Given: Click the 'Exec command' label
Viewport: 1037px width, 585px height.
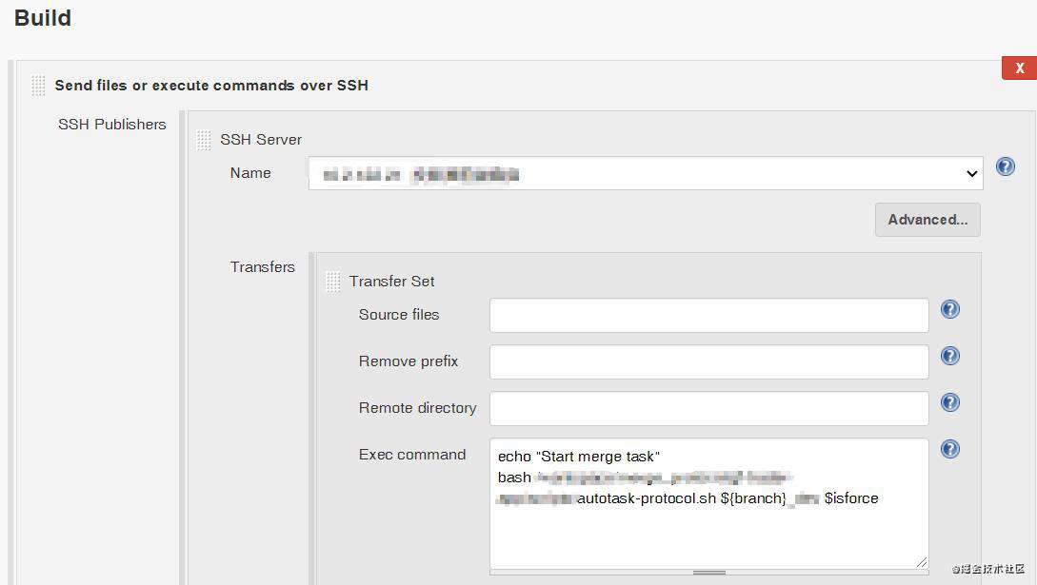Looking at the screenshot, I should coord(412,455).
